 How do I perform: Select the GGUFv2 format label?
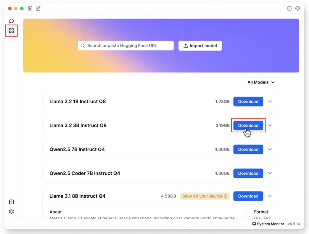[263, 218]
